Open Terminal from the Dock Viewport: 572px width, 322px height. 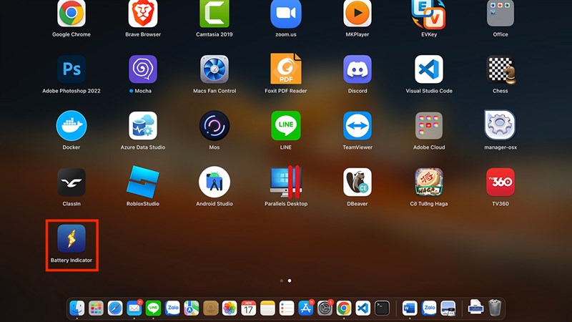(x=382, y=308)
